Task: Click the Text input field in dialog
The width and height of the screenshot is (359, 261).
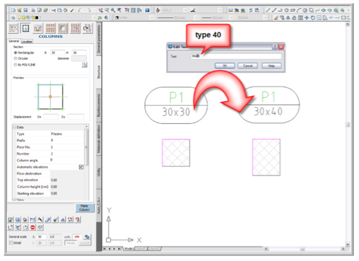Action: (x=236, y=56)
